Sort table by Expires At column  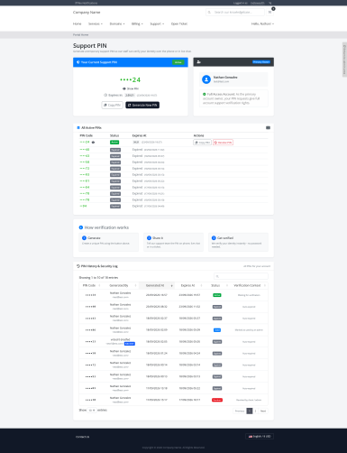point(189,285)
